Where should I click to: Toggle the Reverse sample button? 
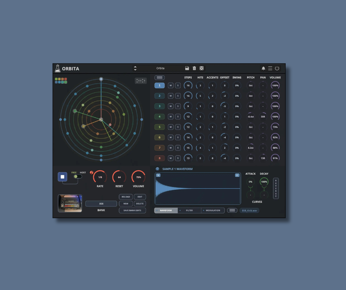tap(276, 188)
